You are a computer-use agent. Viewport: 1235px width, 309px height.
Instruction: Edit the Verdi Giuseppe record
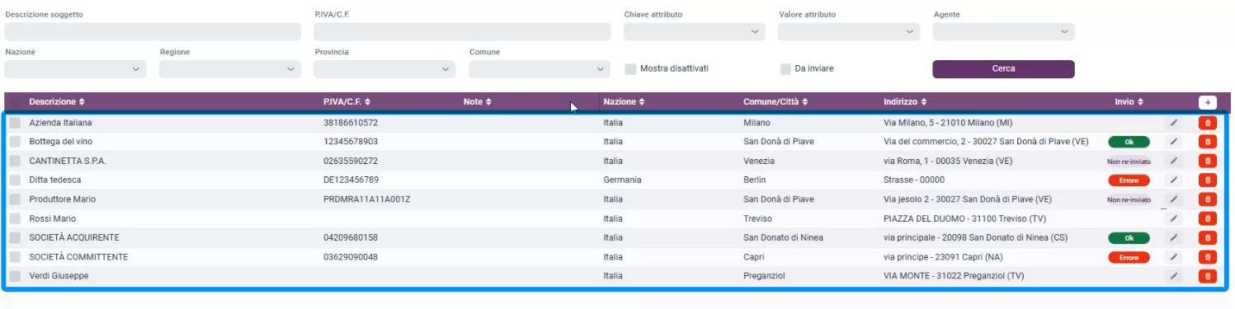click(1173, 276)
